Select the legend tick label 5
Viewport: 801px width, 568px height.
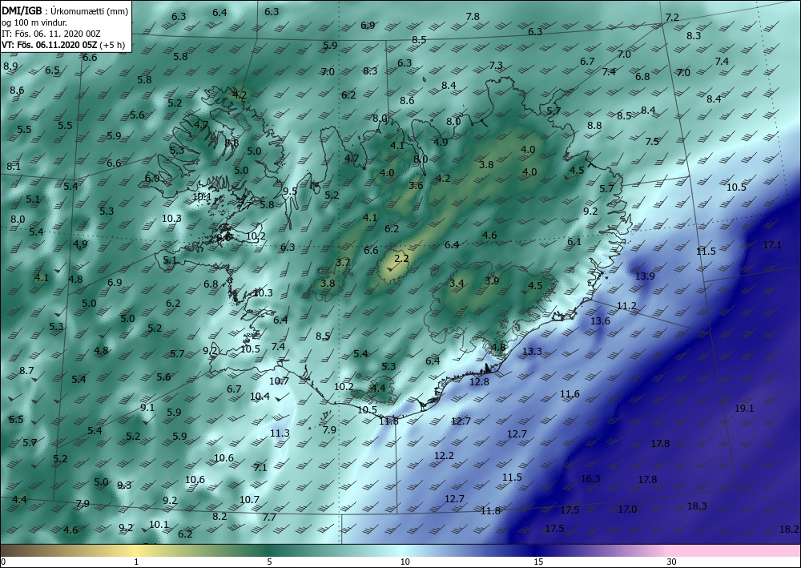(x=269, y=562)
